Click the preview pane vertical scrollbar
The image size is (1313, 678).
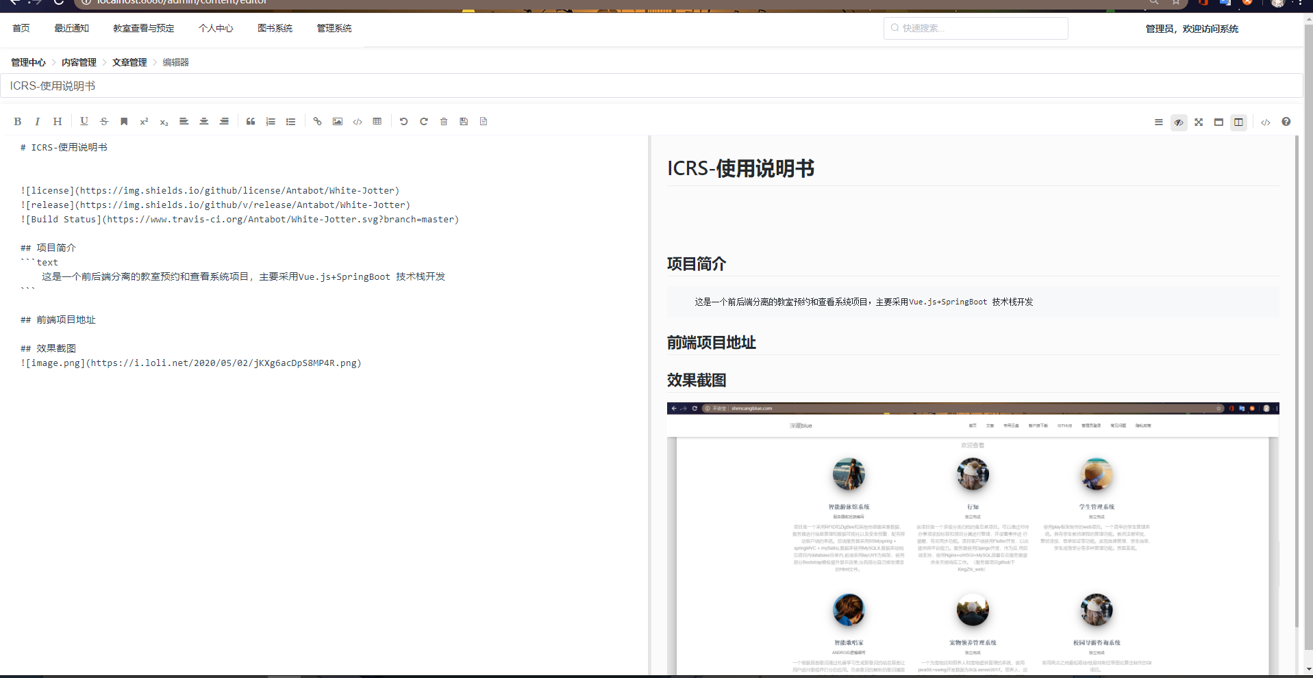1297,381
